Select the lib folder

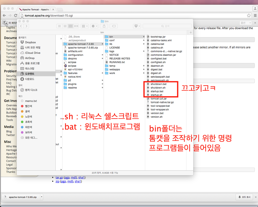(x=109, y=44)
